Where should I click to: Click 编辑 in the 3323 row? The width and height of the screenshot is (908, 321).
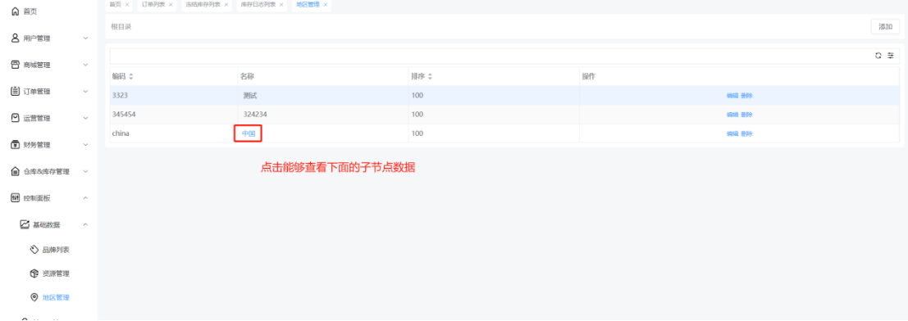[732, 96]
